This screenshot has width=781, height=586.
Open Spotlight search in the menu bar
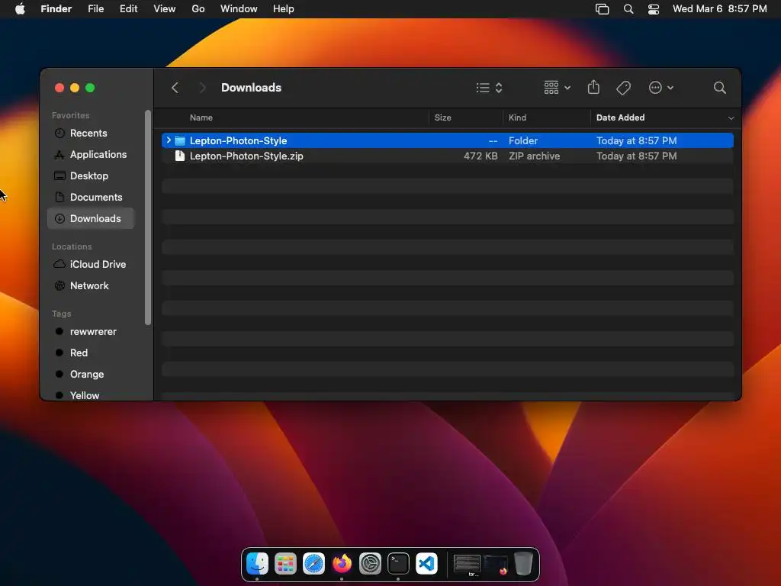click(628, 9)
